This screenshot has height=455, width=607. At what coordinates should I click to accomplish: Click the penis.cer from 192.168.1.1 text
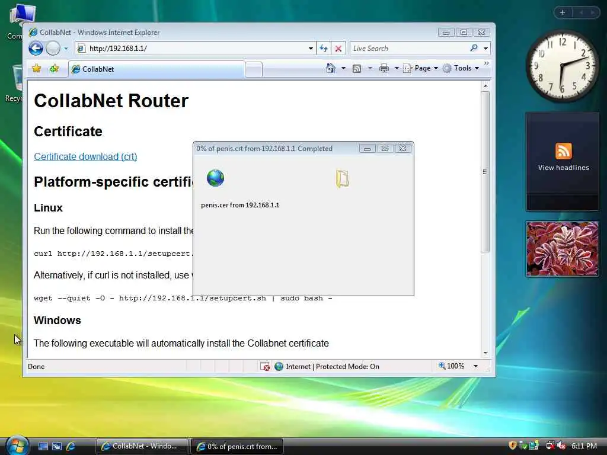[x=240, y=205]
